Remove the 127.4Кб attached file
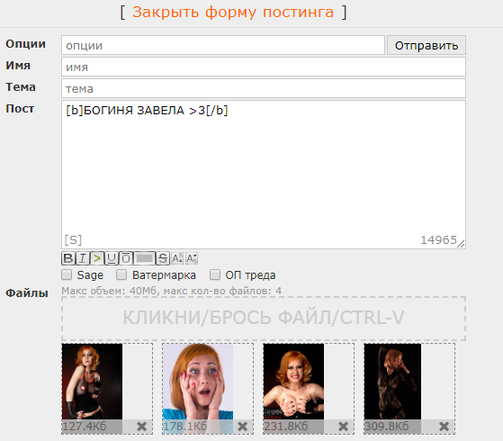The image size is (503, 441). point(141,427)
